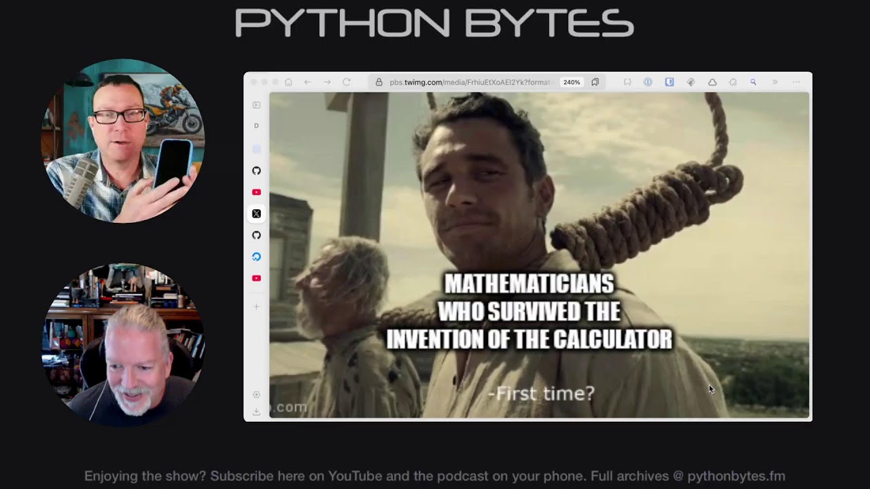Click the top host webcam video
The width and height of the screenshot is (870, 489).
124,141
